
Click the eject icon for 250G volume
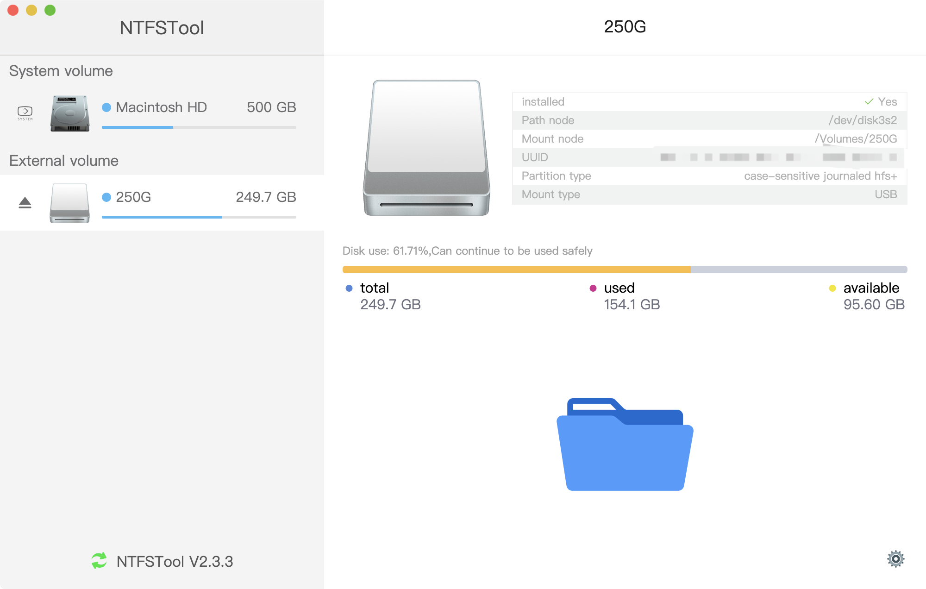coord(25,202)
